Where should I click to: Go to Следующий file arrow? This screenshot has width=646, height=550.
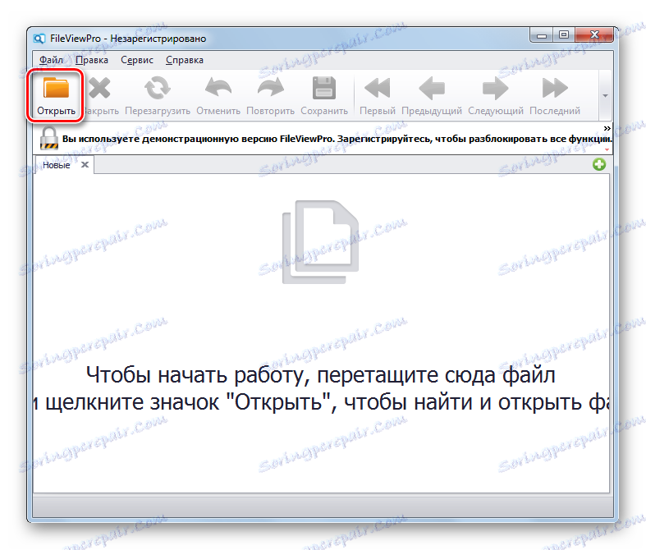495,88
